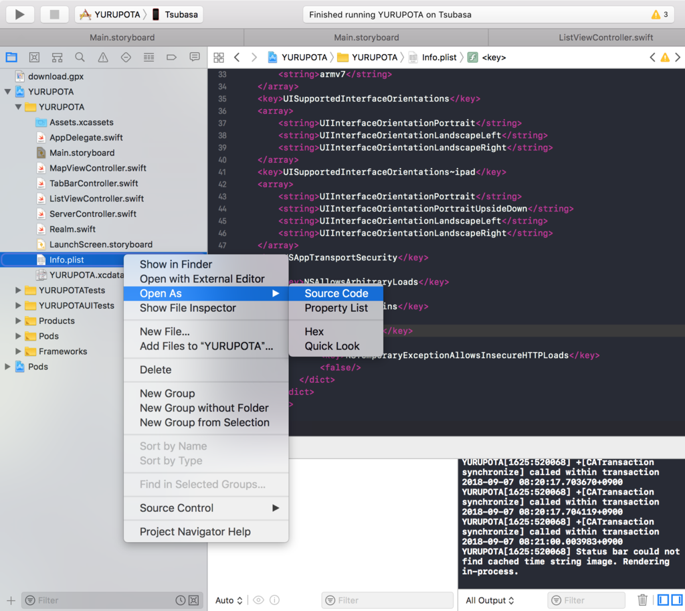Clear console with trash icon
Screen dimensions: 685x611
[642, 600]
